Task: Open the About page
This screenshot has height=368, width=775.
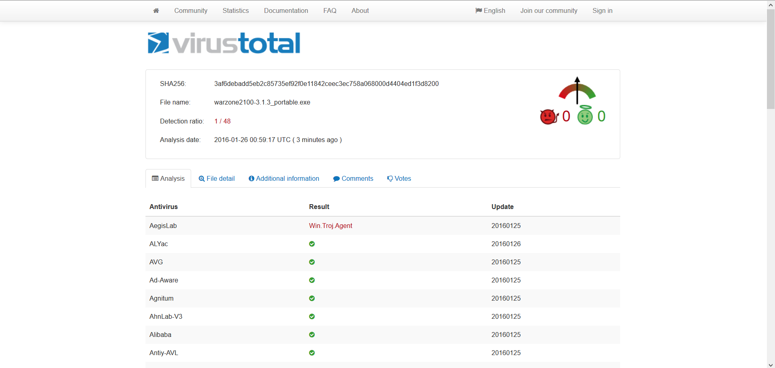Action: point(360,10)
